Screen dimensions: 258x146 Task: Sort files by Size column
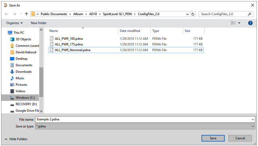tap(187, 31)
